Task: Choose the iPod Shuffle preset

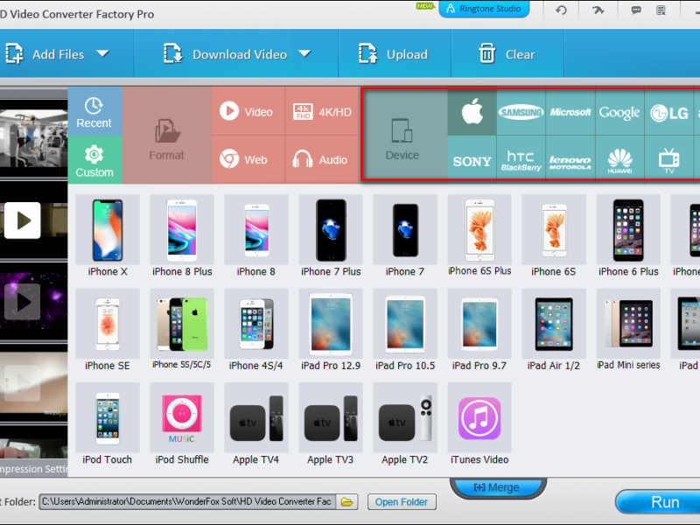Action: pos(182,424)
